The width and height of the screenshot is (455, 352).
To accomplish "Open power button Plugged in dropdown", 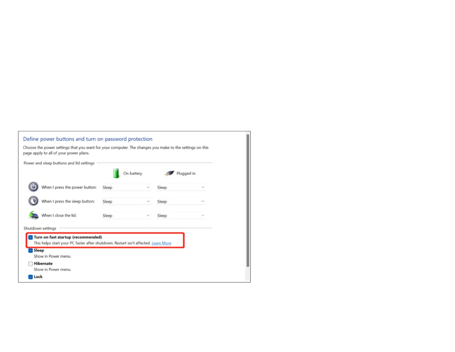I will coord(181,188).
